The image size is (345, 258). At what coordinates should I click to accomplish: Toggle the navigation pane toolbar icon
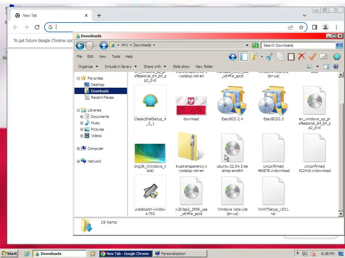click(x=244, y=56)
